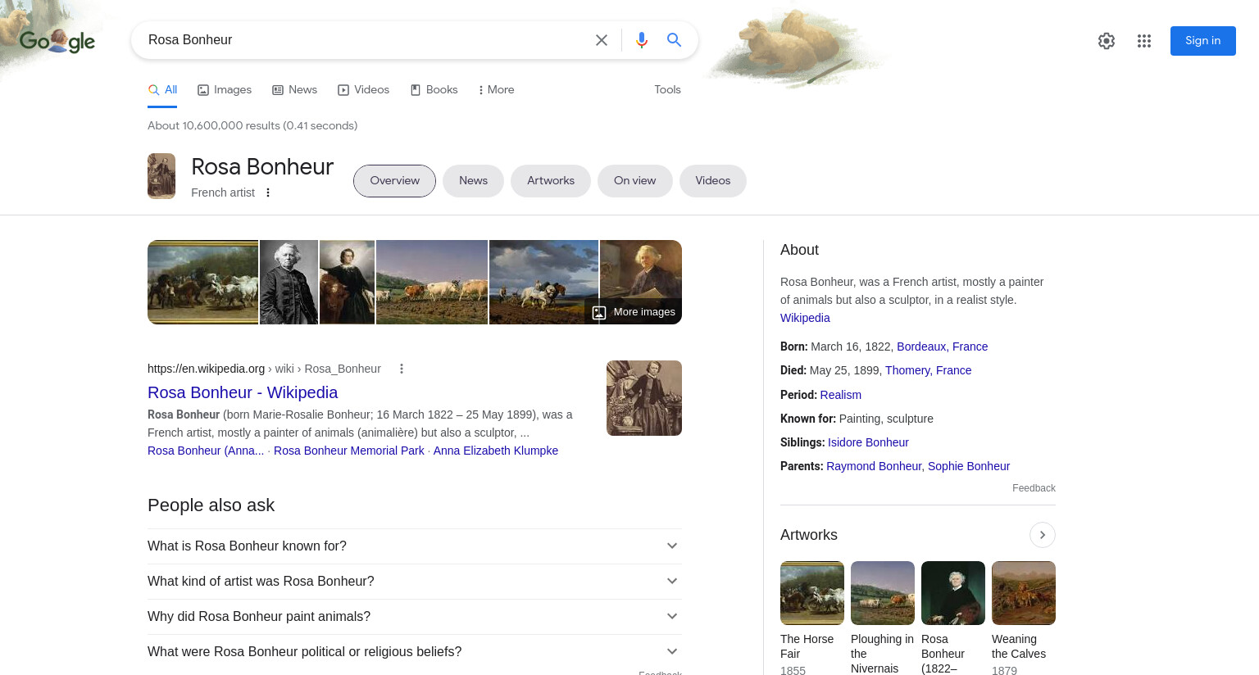Open the Horse Fair image in strip

(202, 282)
